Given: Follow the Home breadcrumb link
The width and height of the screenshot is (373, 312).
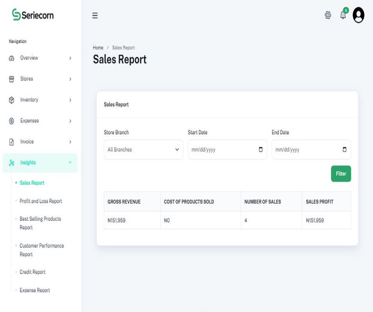Looking at the screenshot, I should pos(98,48).
